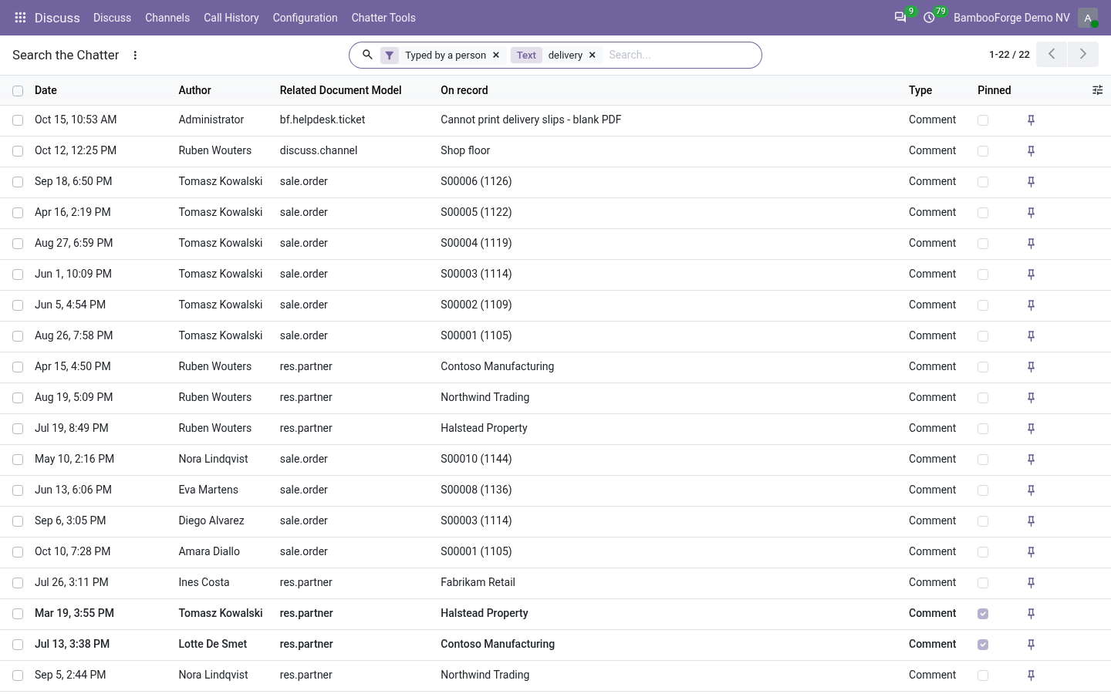Click the Discuss menu item
1111x694 pixels.
click(x=112, y=18)
